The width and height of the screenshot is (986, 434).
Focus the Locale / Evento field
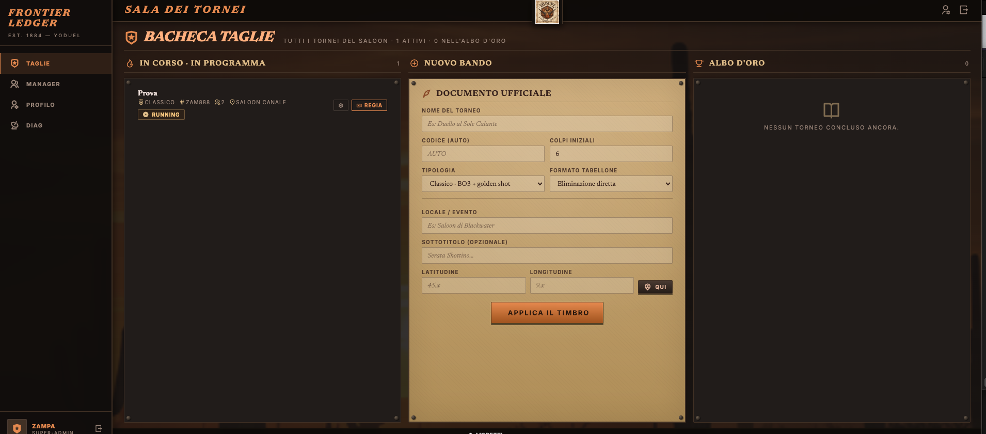pyautogui.click(x=547, y=226)
